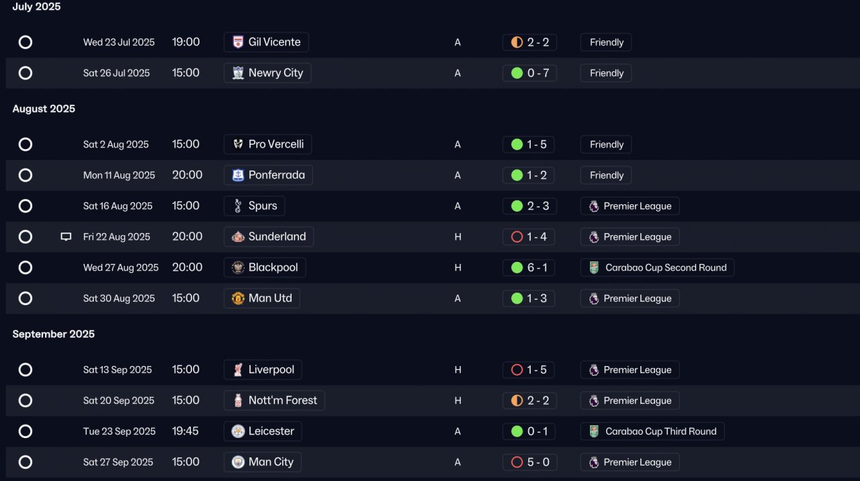Open the Spurs team button
The width and height of the screenshot is (860, 481).
coord(255,206)
